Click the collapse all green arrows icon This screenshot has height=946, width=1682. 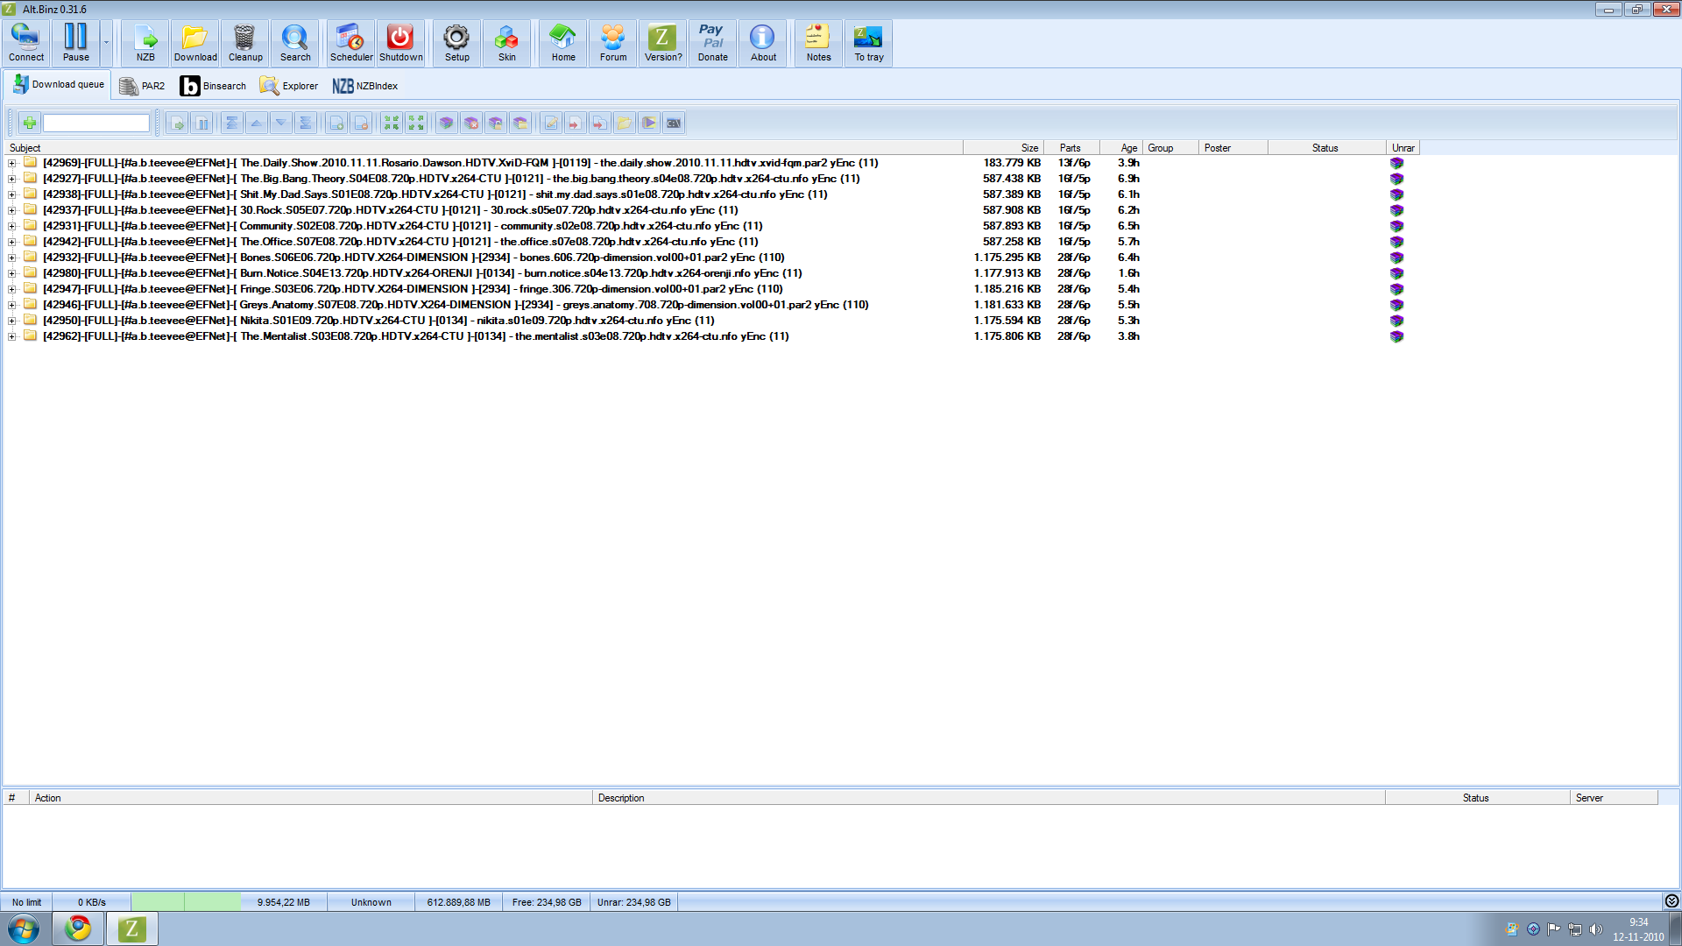pos(392,124)
